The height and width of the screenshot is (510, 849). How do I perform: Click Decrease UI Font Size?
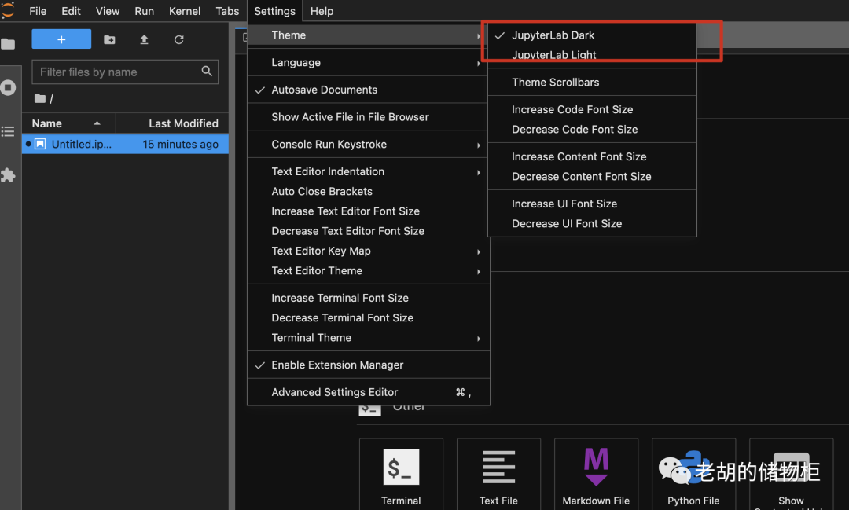coord(592,224)
